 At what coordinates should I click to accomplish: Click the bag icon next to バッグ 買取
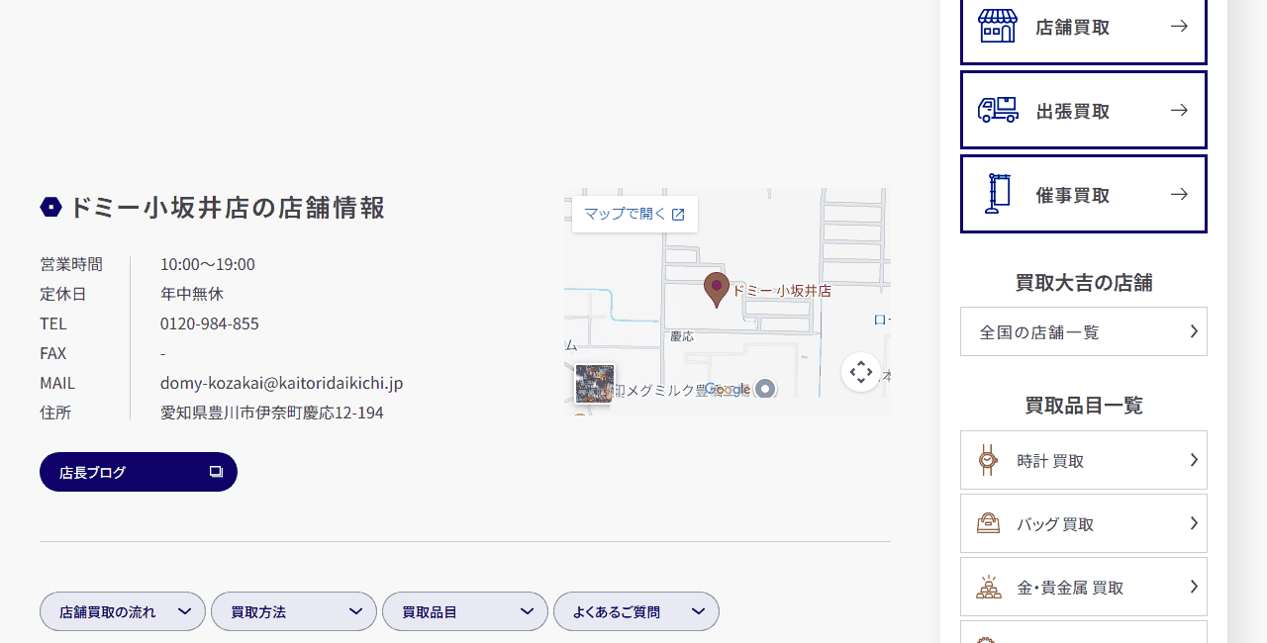pos(988,523)
